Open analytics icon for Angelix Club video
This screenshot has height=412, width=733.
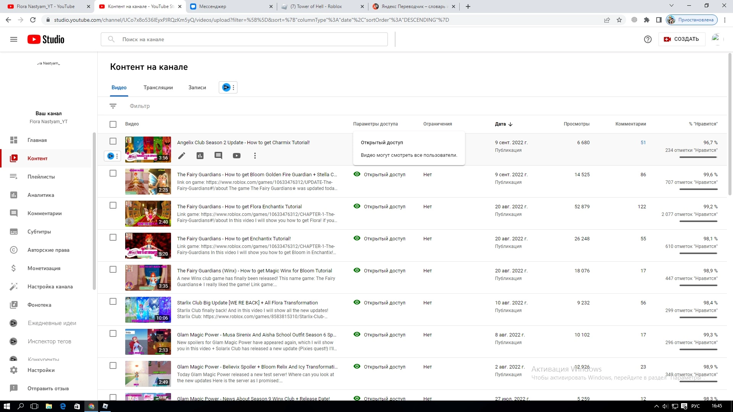[x=200, y=156]
